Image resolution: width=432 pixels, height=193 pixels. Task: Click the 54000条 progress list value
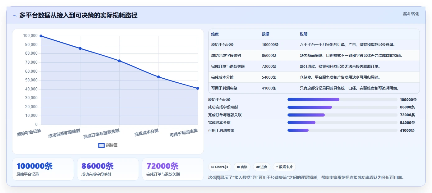pyautogui.click(x=407, y=123)
